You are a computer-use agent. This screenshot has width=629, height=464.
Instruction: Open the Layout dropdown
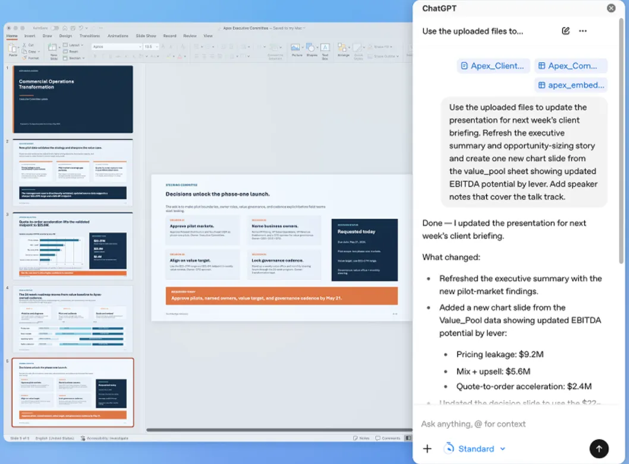click(73, 45)
